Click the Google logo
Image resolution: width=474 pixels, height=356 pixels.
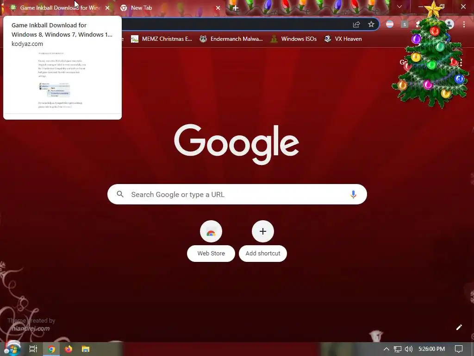(237, 144)
